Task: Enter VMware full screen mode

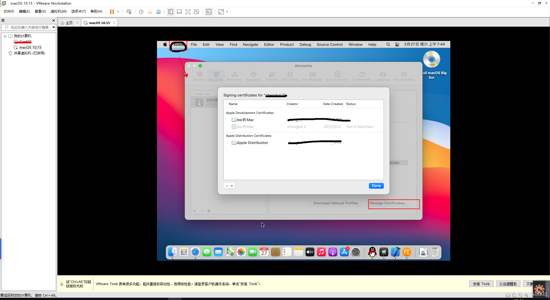Action: pyautogui.click(x=188, y=12)
